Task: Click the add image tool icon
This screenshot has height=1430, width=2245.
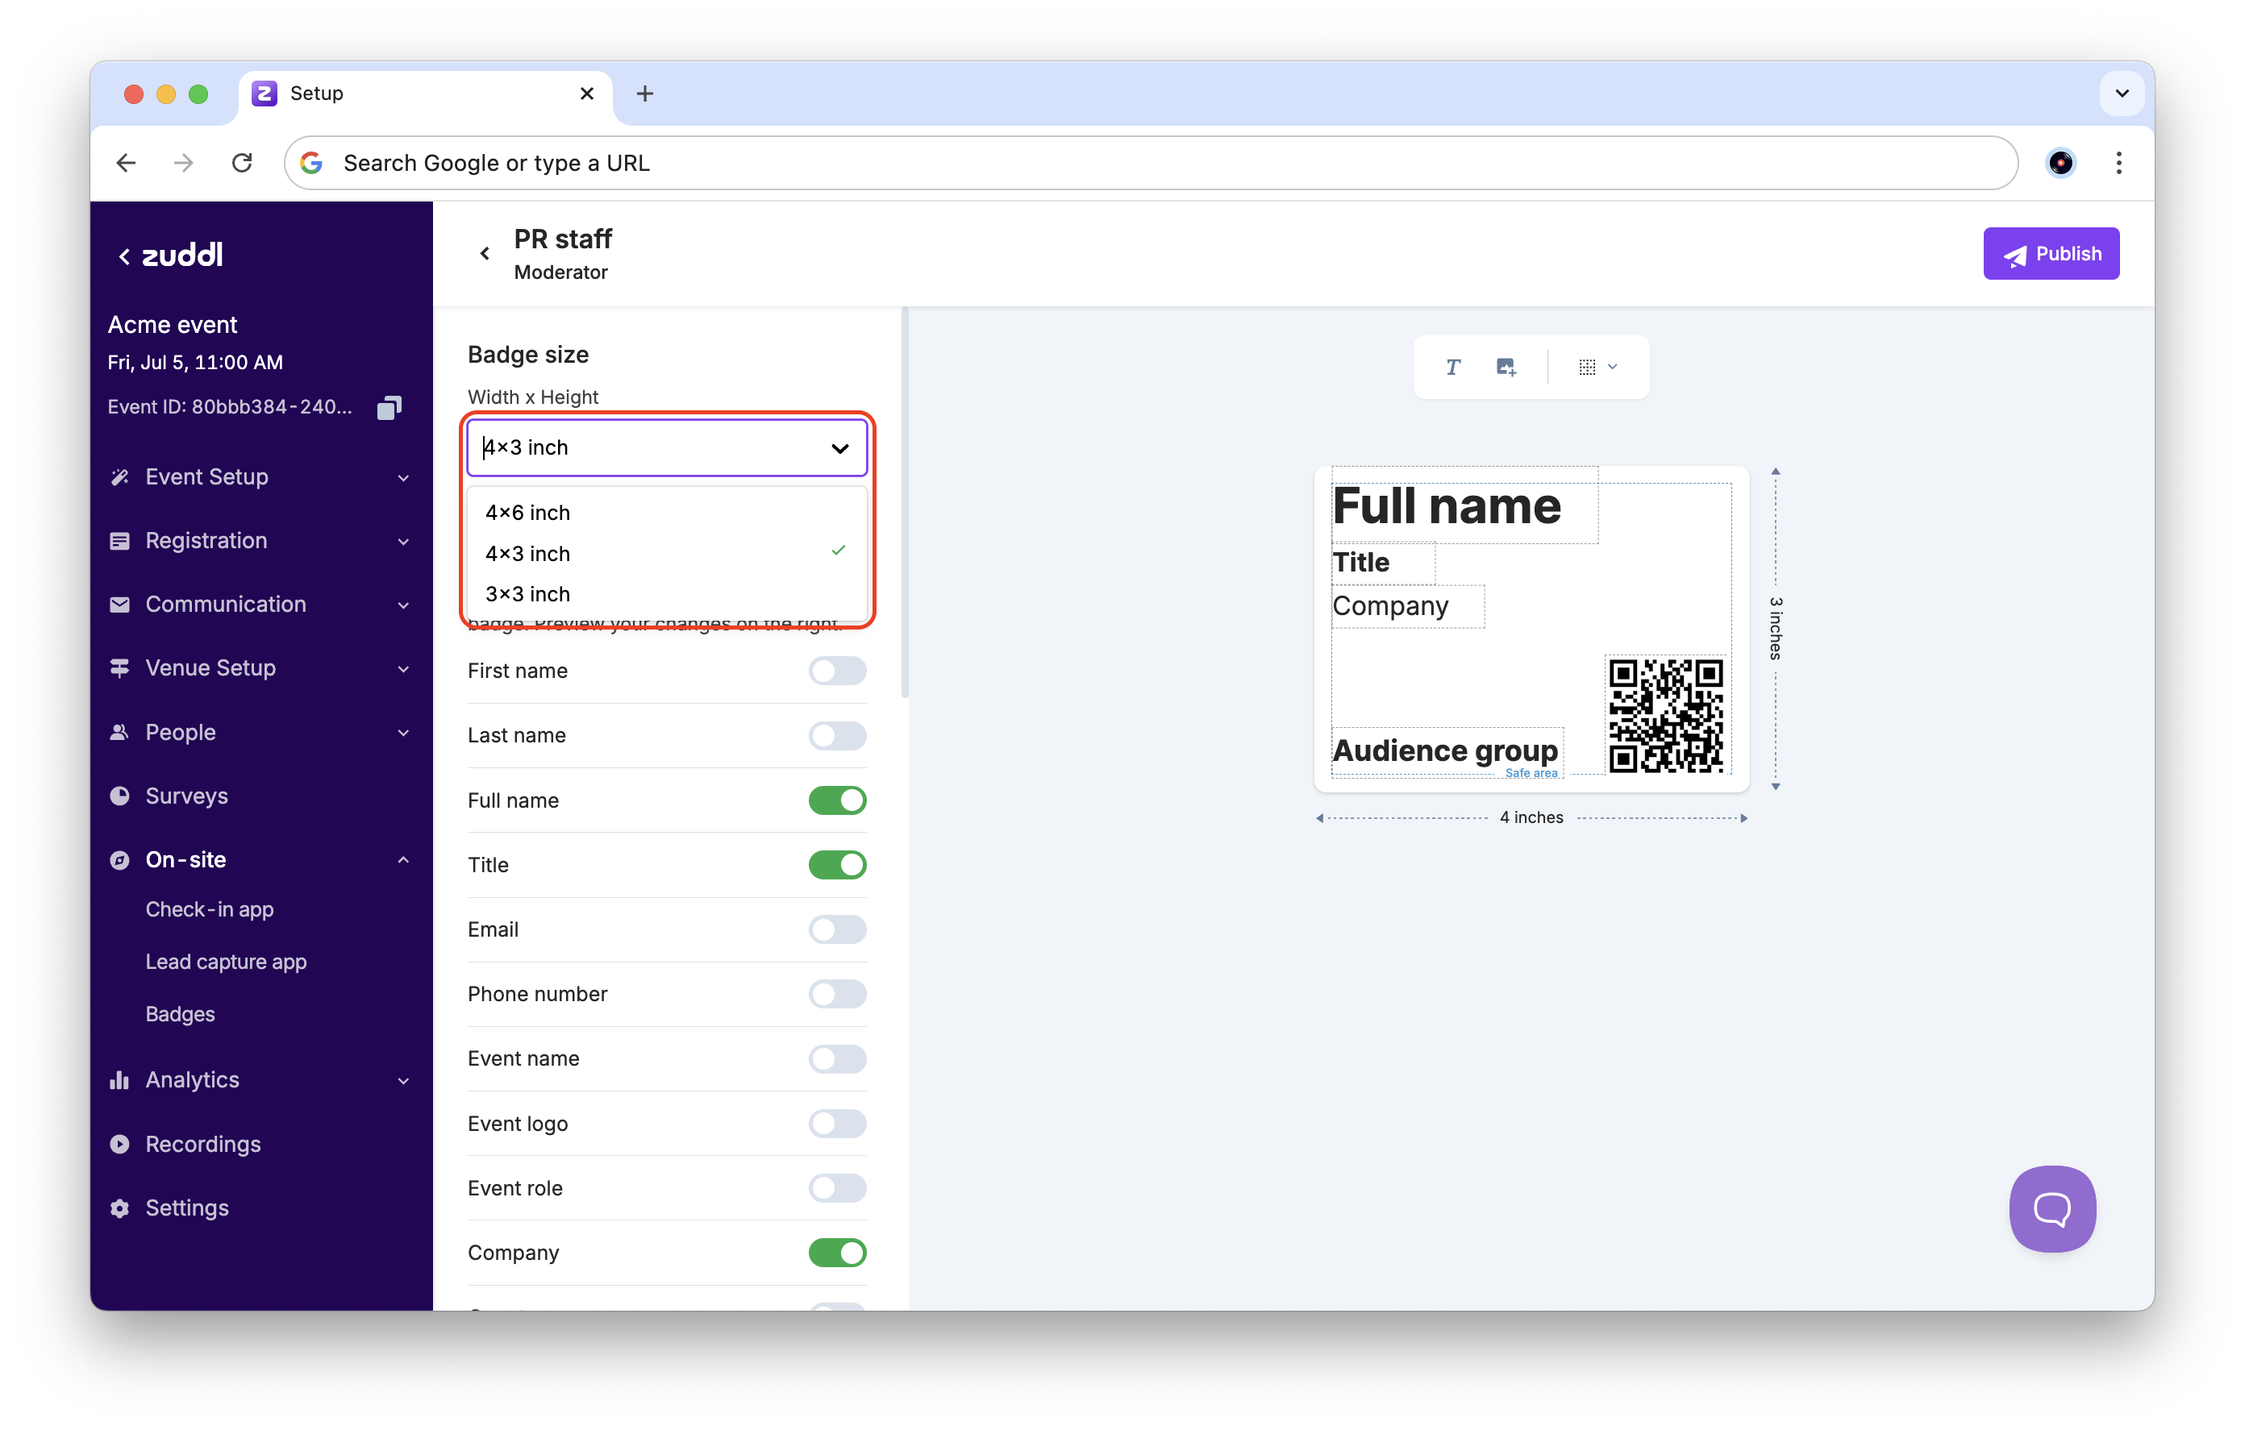Action: [1506, 366]
